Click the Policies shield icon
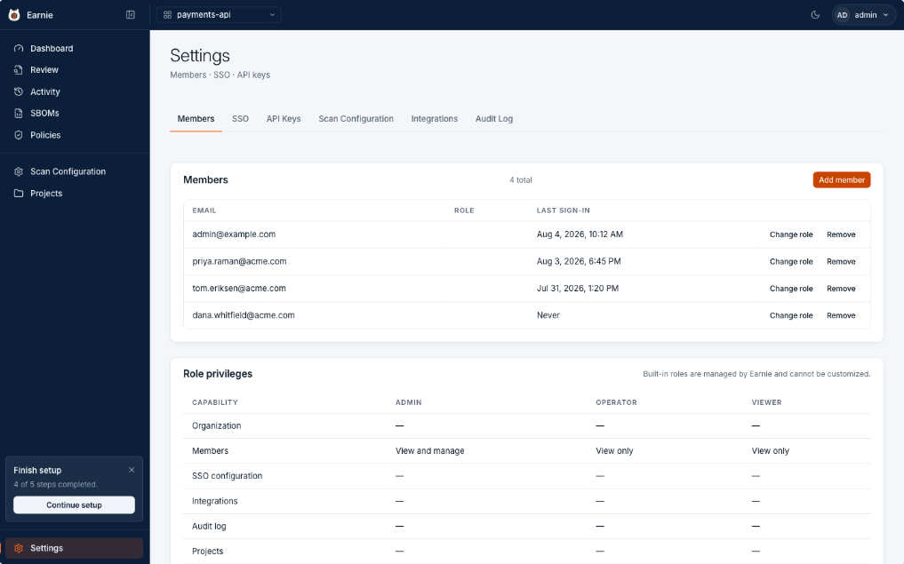The width and height of the screenshot is (904, 564). point(19,135)
